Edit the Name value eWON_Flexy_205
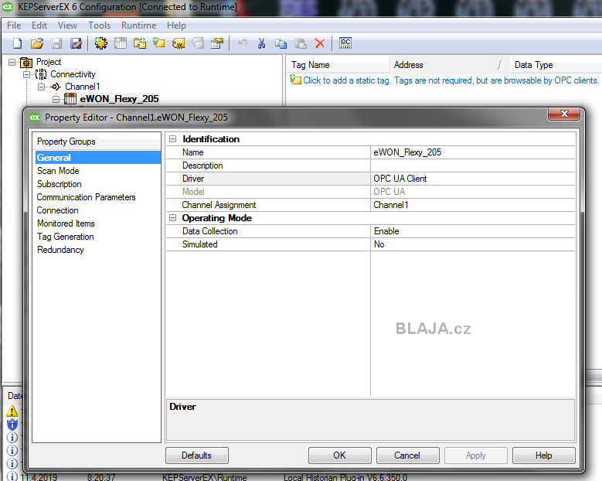 point(473,152)
